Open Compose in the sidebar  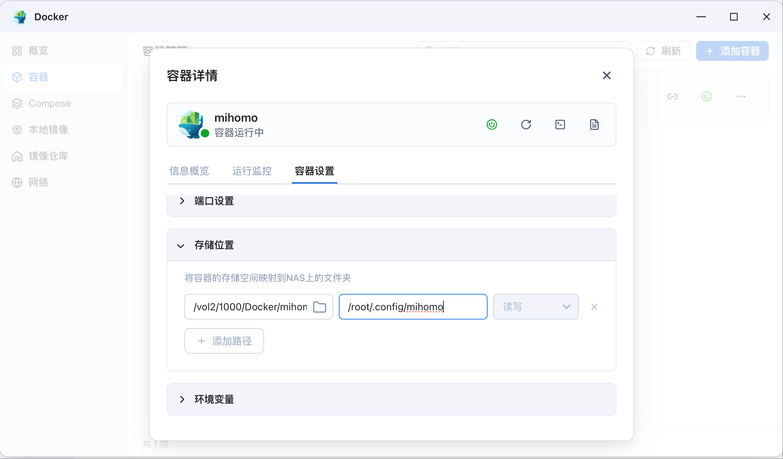point(49,104)
